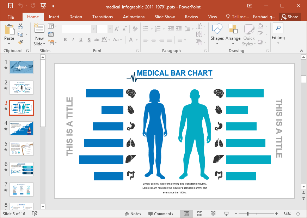Screen dimensions: 307x218
Task: Open the Editing dropdown
Action: coord(278,34)
